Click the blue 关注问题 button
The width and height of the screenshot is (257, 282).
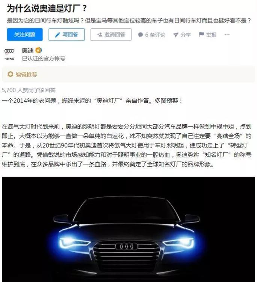(x=25, y=35)
